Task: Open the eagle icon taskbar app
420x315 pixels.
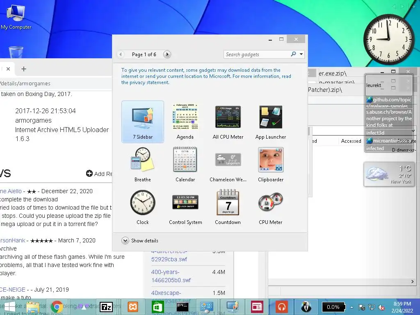Action: coord(306,307)
